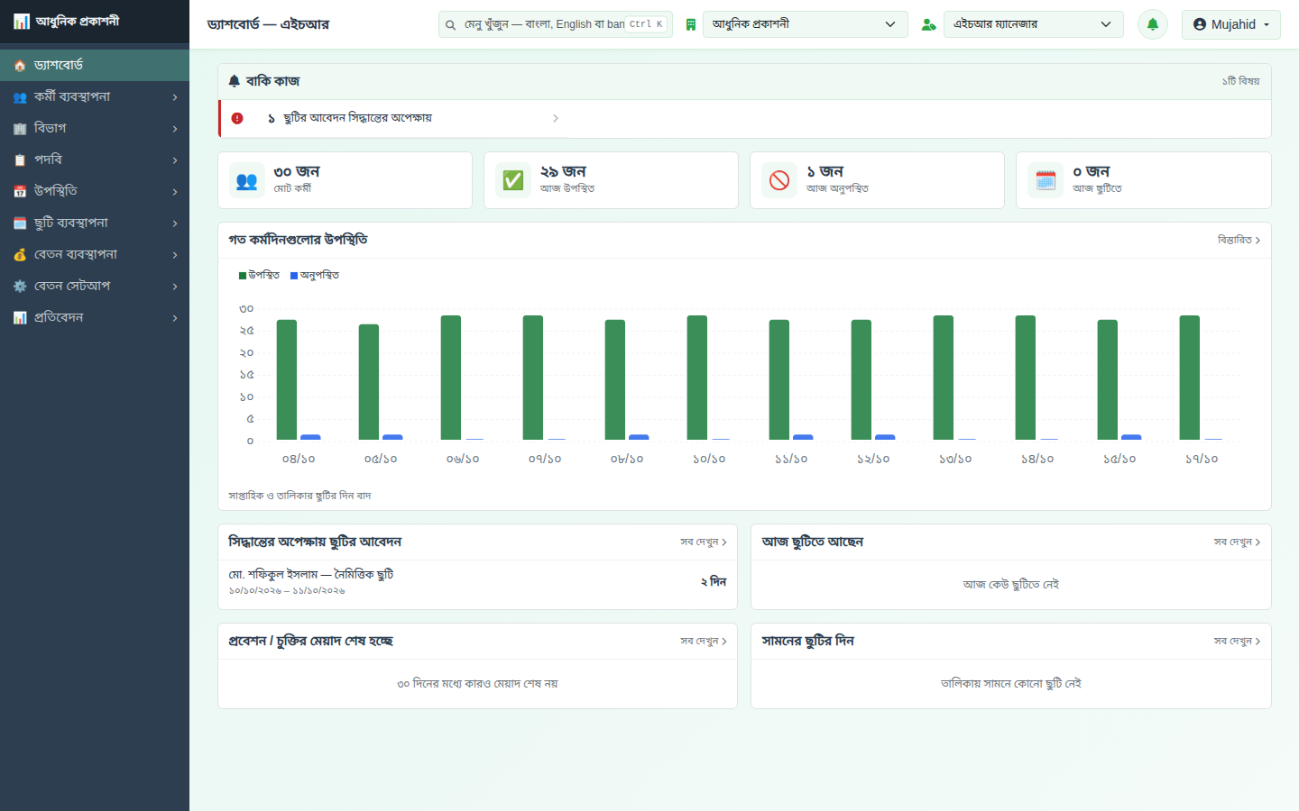
Task: Click the মোট কর্মী people icon
Action: pos(246,180)
